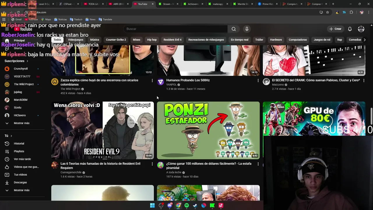Click the Windows Start button
Viewport: 373px width, 210px height.
[x=152, y=205]
